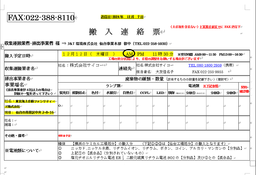Click the PM text in the schedule row
This screenshot has width=256, height=175.
click(140, 54)
